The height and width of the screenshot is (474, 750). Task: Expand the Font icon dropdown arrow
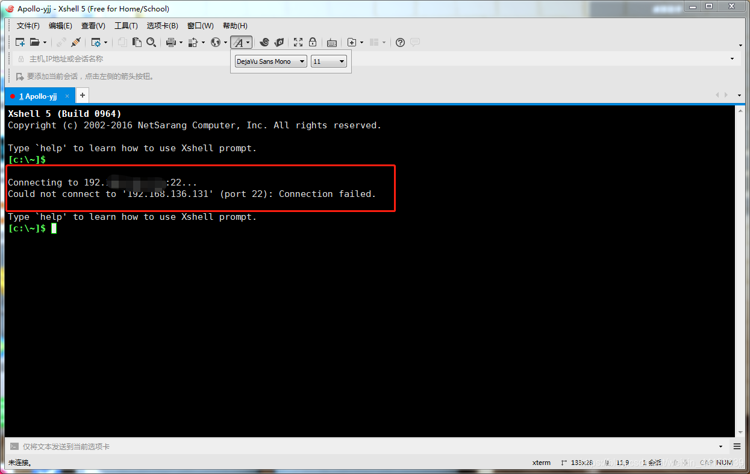click(248, 43)
